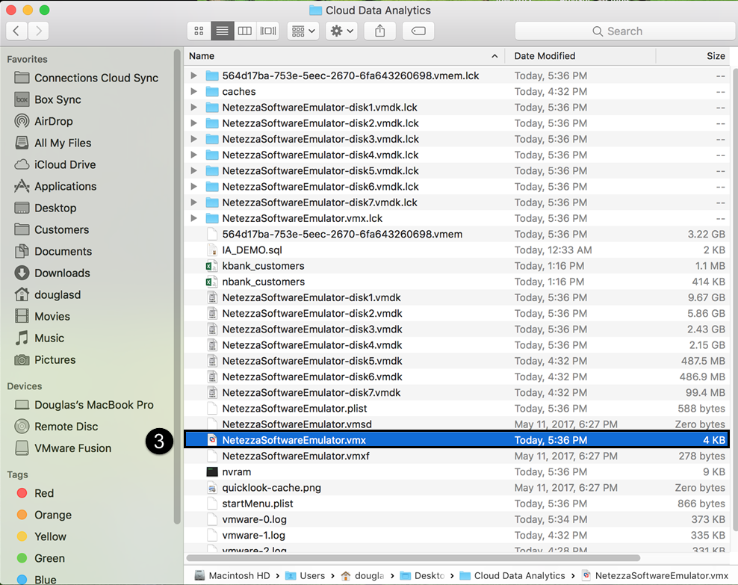Select the kbank_customers spreadsheet
Screen dimensions: 738x585
[x=456, y=266]
